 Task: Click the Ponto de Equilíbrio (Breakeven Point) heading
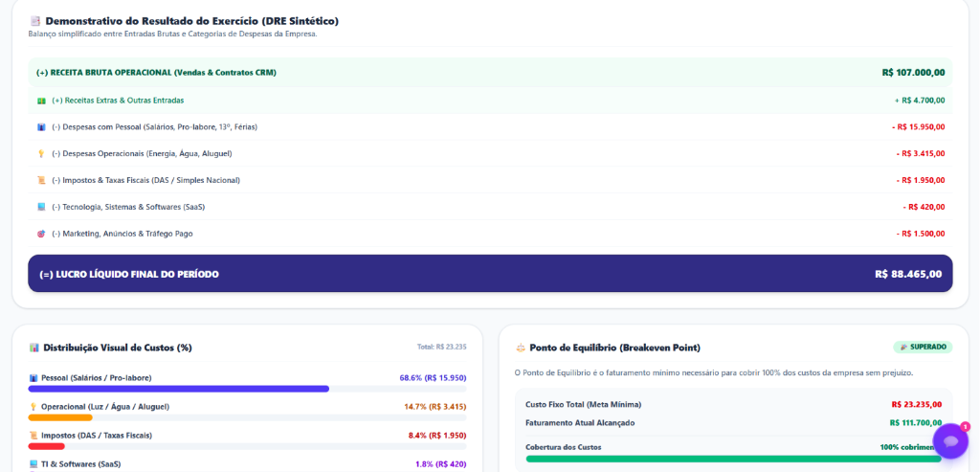pos(615,348)
